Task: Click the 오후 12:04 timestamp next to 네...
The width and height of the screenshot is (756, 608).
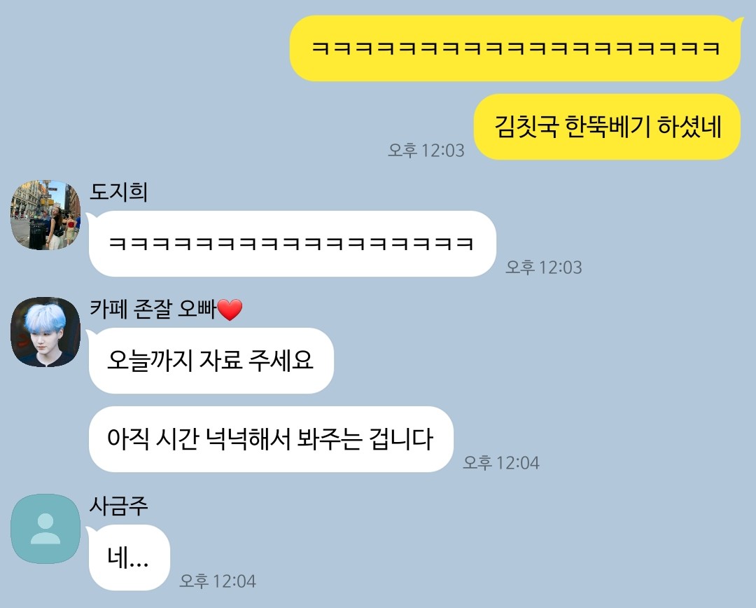Action: click(x=218, y=581)
